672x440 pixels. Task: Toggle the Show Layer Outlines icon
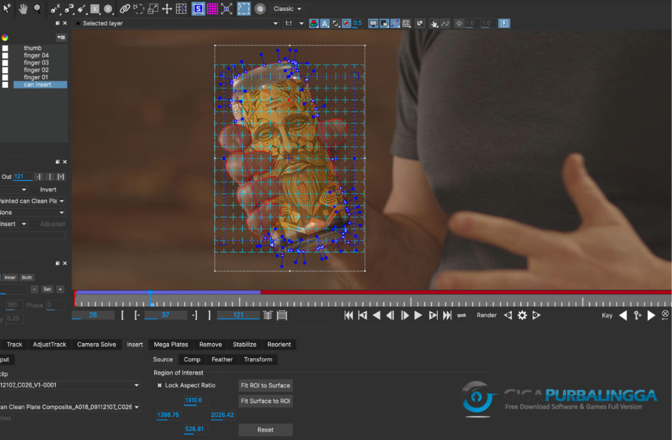pos(384,23)
